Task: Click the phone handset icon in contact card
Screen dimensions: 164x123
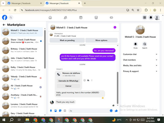Action: tap(58, 74)
